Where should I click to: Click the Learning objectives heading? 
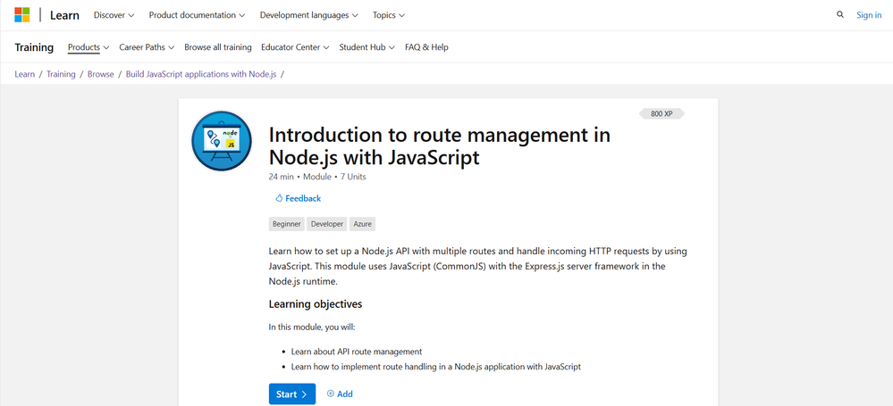click(x=316, y=304)
